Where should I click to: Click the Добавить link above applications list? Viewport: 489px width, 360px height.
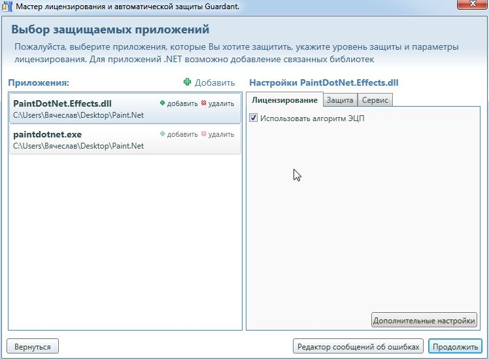(214, 82)
